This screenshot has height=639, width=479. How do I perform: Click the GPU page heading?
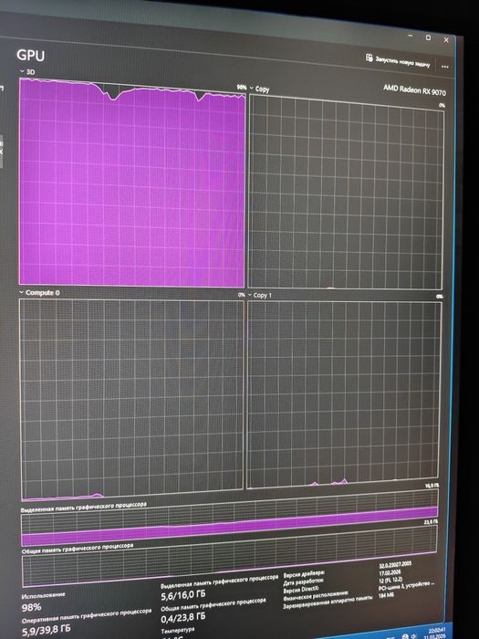coord(30,55)
